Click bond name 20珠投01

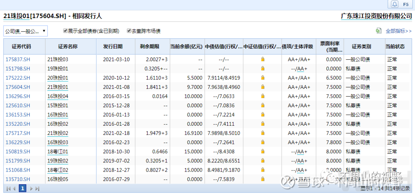(58, 78)
